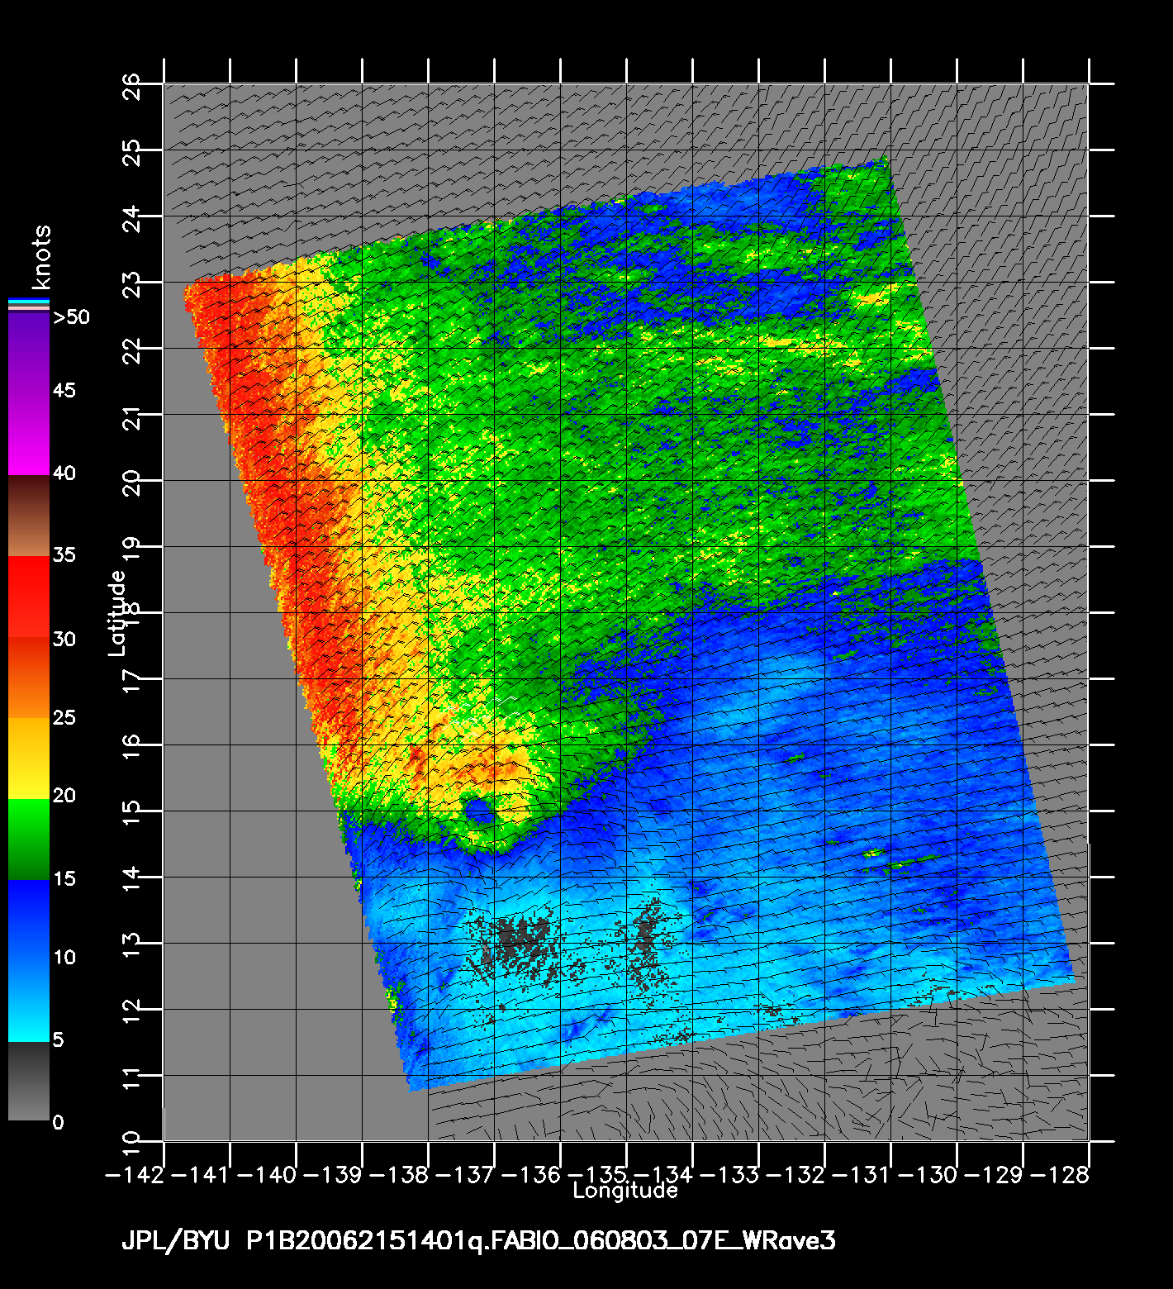Pick the gray 0-5 knots color band
This screenshot has width=1173, height=1289.
click(x=29, y=1081)
